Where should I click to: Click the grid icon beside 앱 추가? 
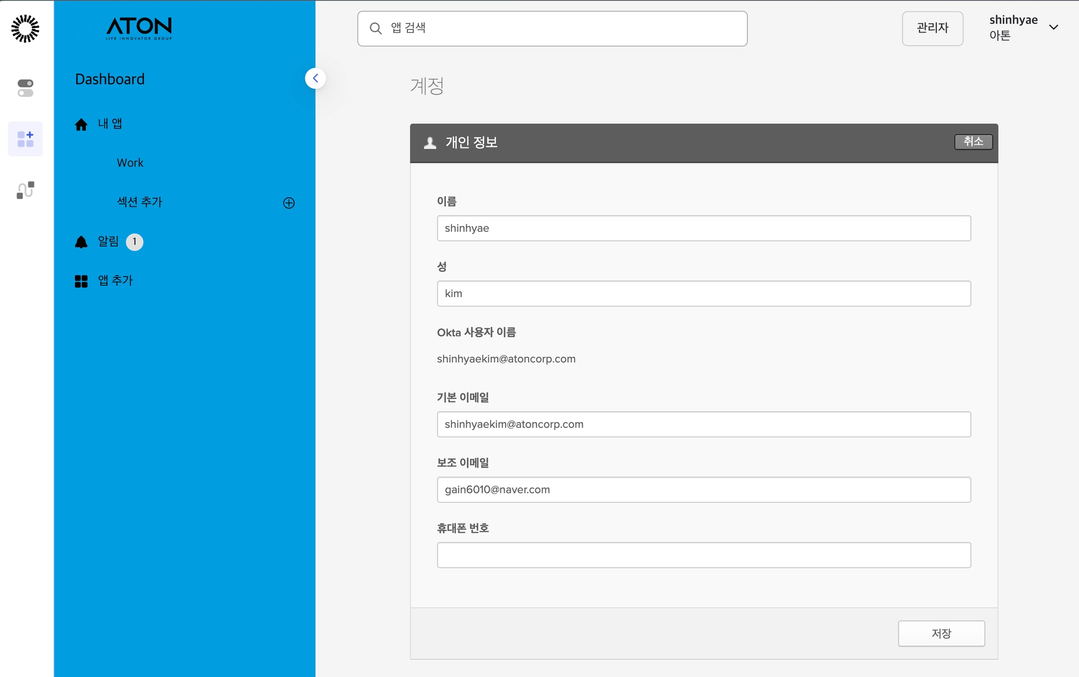coord(81,281)
